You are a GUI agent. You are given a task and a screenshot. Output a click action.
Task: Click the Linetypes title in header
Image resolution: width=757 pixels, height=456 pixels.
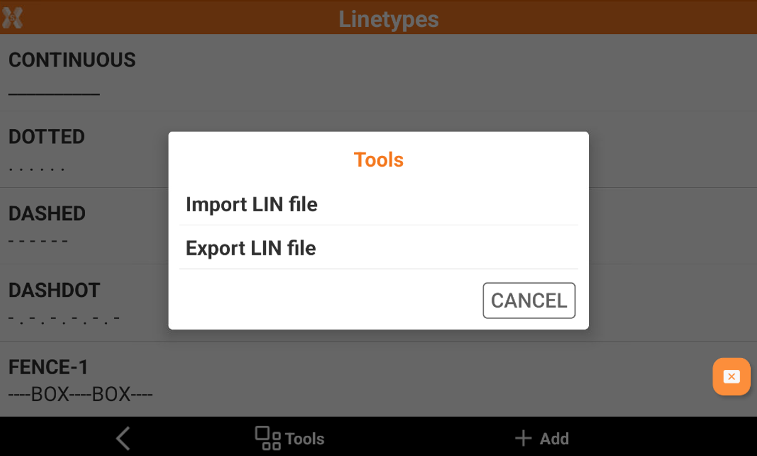[389, 19]
